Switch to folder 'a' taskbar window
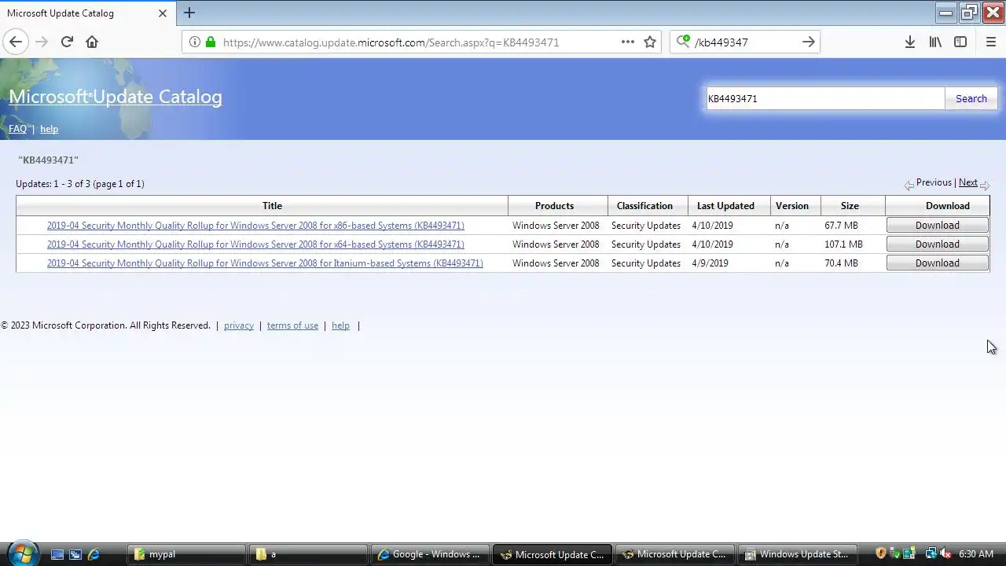The image size is (1006, 566). coord(308,554)
